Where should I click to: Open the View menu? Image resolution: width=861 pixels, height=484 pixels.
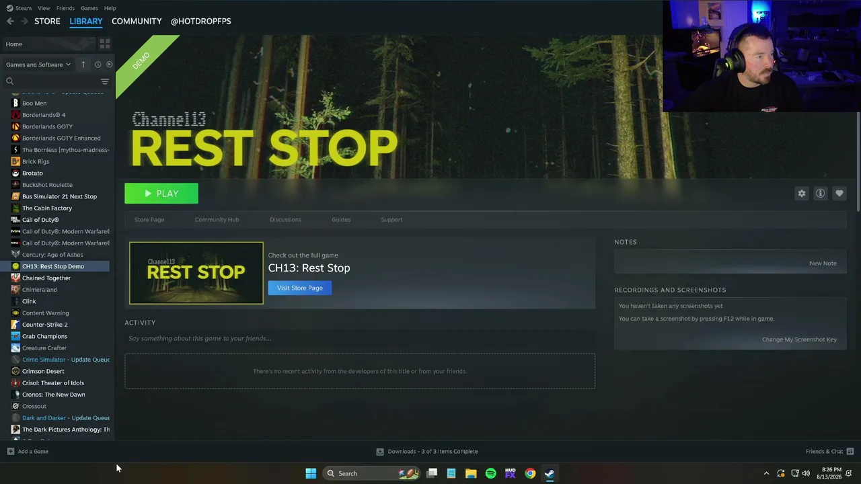click(x=44, y=8)
